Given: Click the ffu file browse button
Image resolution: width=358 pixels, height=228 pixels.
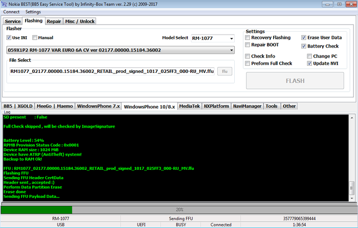Looking at the screenshot, I should pyautogui.click(x=225, y=71).
